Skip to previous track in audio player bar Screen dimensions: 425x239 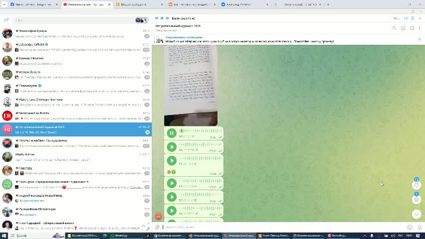[156, 18]
